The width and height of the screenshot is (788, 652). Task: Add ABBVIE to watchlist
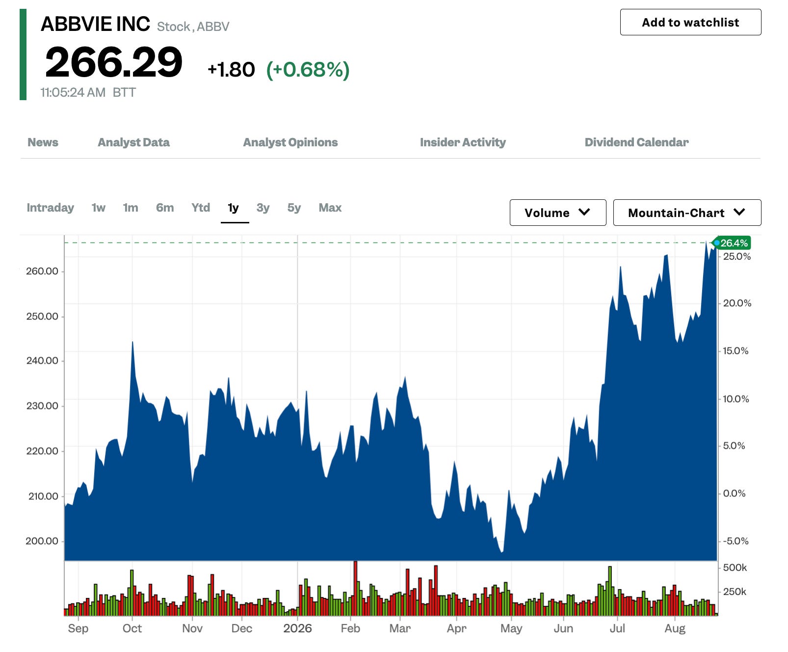(690, 22)
